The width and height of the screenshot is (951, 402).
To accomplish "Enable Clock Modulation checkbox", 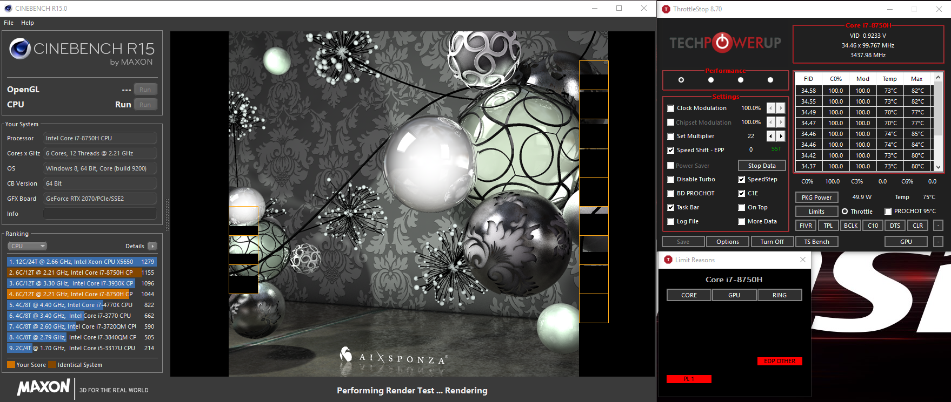I will pyautogui.click(x=671, y=108).
